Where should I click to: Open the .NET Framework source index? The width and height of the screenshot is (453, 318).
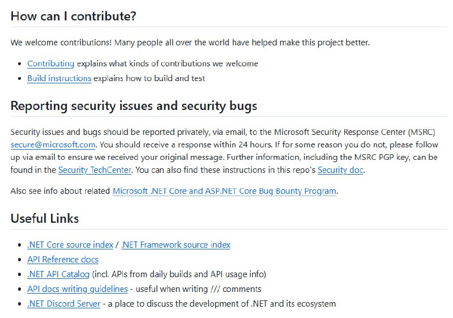click(176, 245)
